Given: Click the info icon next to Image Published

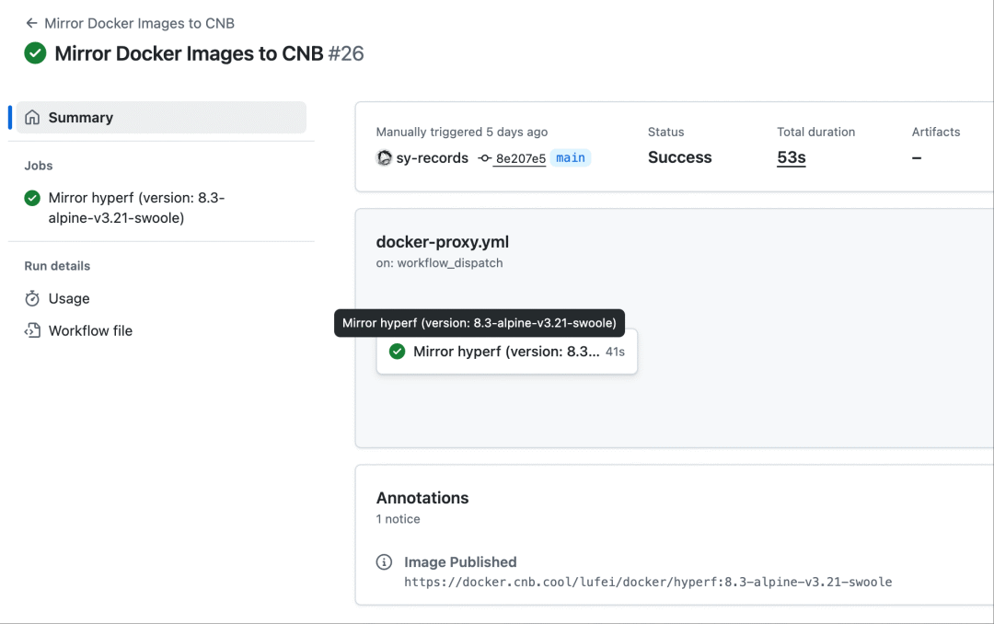Looking at the screenshot, I should click(x=384, y=561).
